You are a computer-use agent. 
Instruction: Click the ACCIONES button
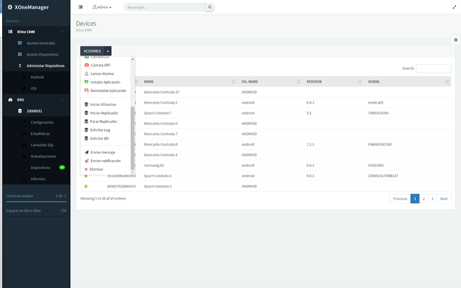pyautogui.click(x=92, y=51)
